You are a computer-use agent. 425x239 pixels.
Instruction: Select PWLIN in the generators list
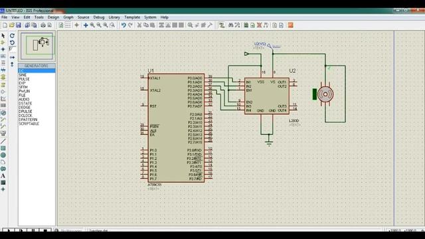[25, 91]
